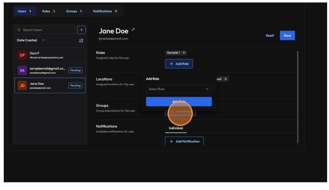This screenshot has height=190, width=329.
Task: Click Pending badge on Jane Doe row
Action: 75,85
